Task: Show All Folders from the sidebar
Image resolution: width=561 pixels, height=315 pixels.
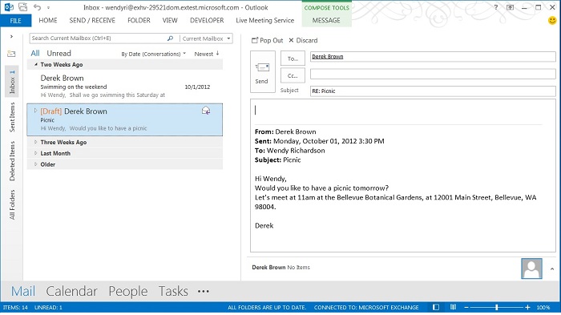Action: 12,204
